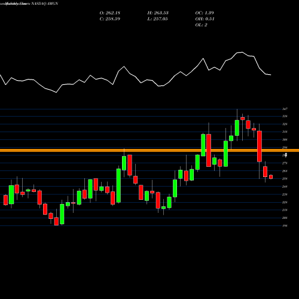
Task: Click the 308 price axis label
Action: pos(285,140)
